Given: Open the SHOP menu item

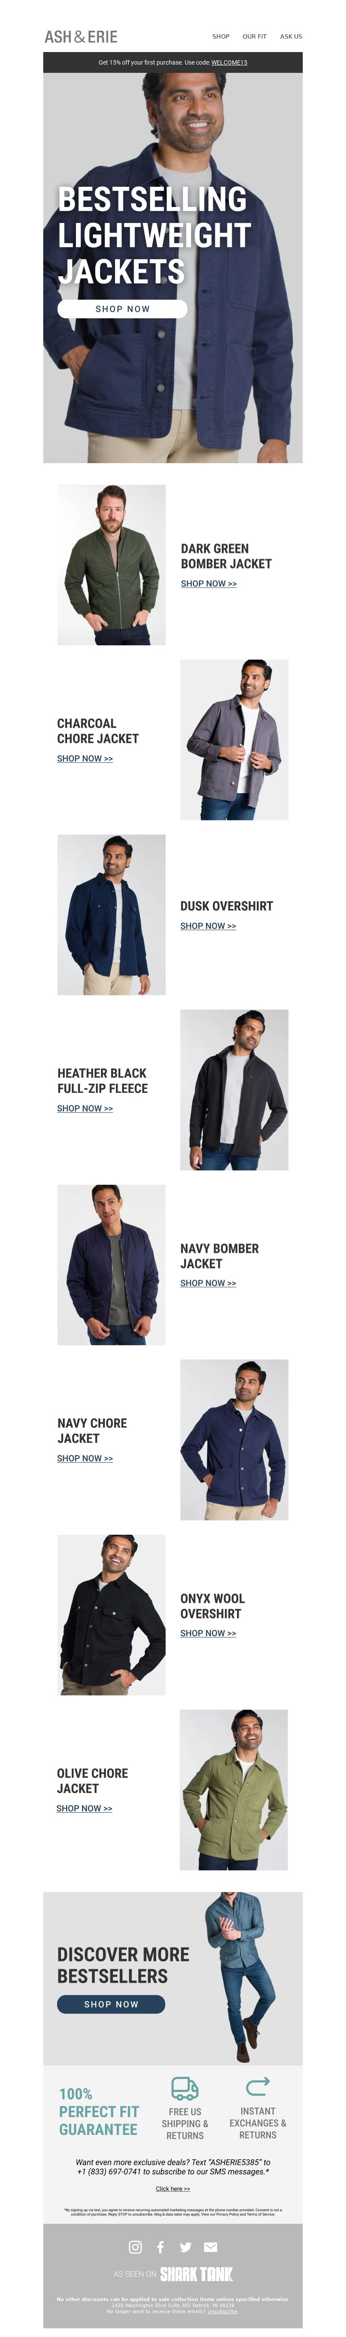Looking at the screenshot, I should [221, 36].
